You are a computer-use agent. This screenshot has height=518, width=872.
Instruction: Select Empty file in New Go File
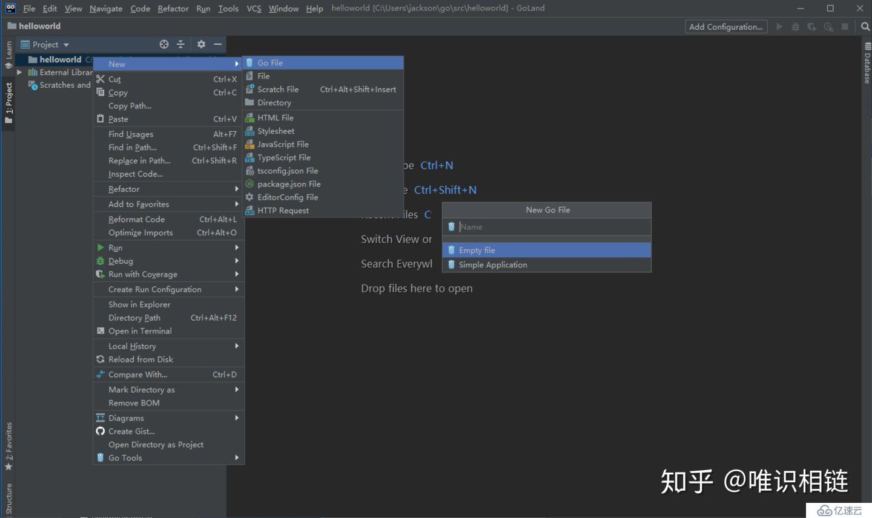pos(547,250)
